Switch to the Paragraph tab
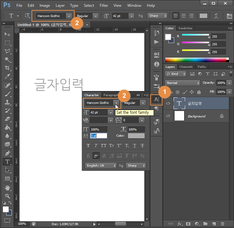 coord(111,95)
